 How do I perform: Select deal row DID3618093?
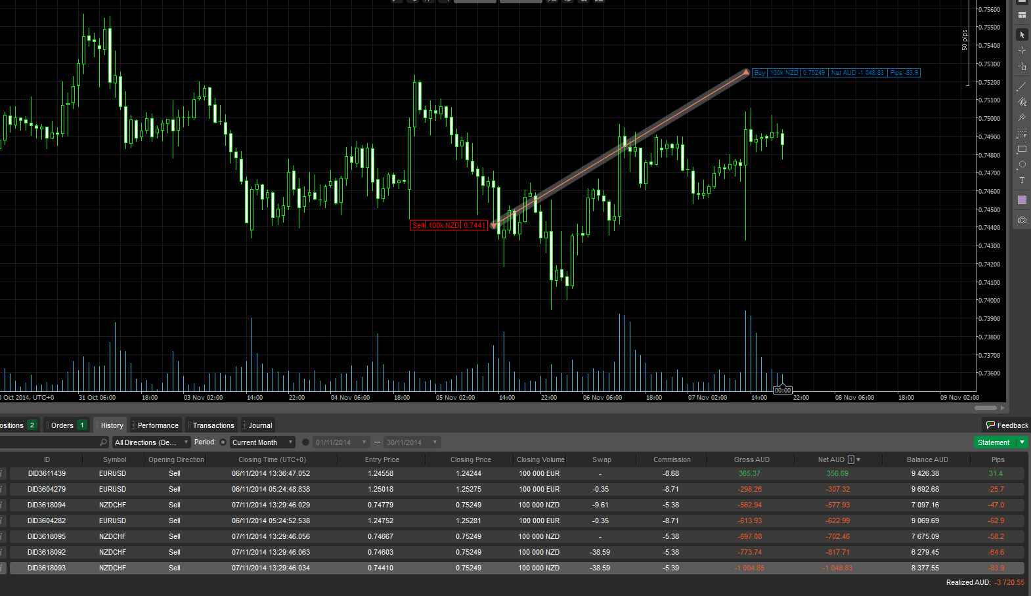point(516,568)
